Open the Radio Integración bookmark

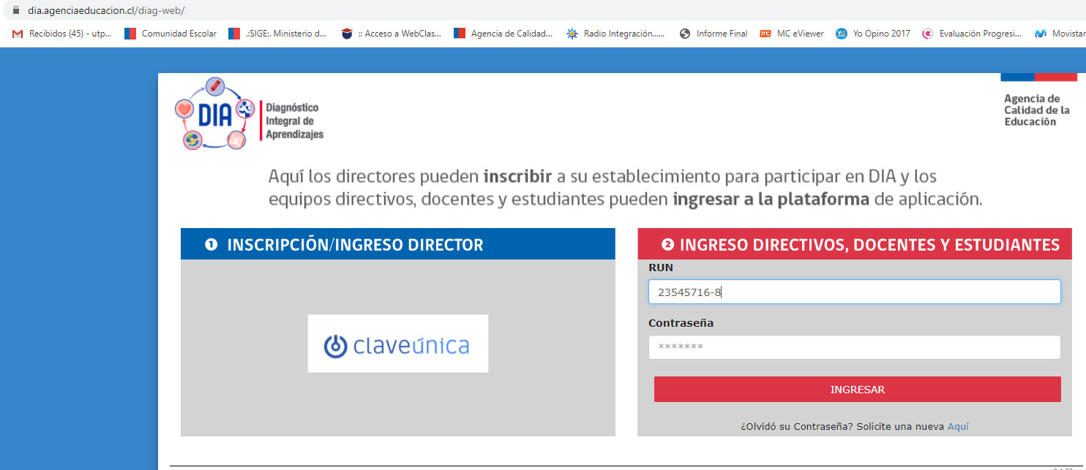[615, 34]
